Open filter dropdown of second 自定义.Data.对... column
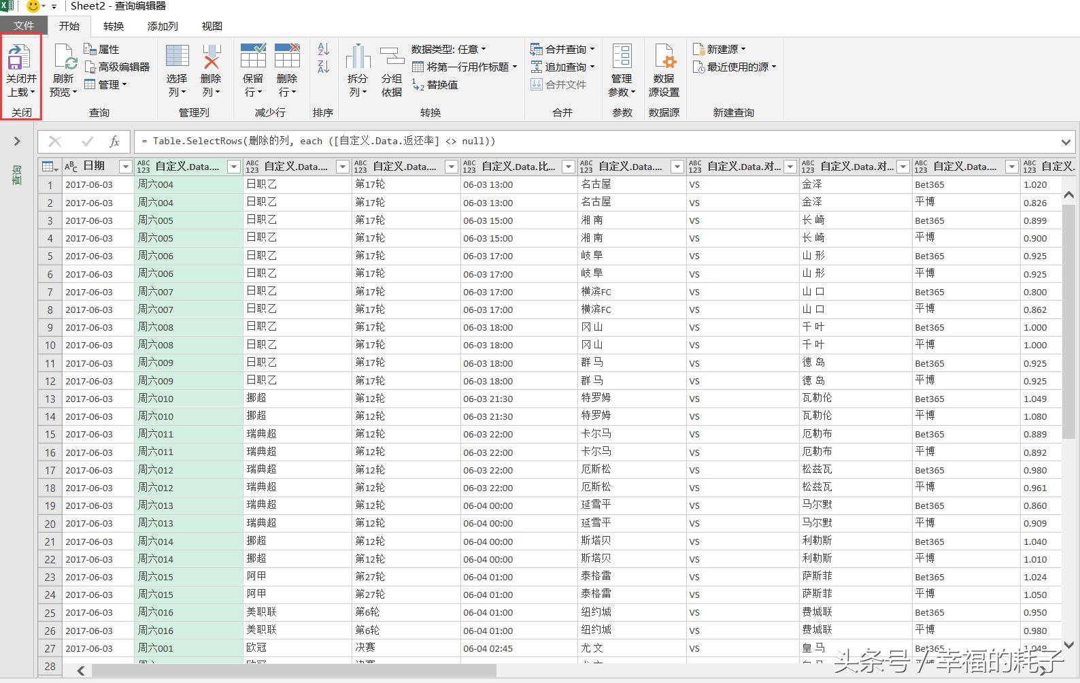Viewport: 1080px width, 683px height. click(903, 167)
